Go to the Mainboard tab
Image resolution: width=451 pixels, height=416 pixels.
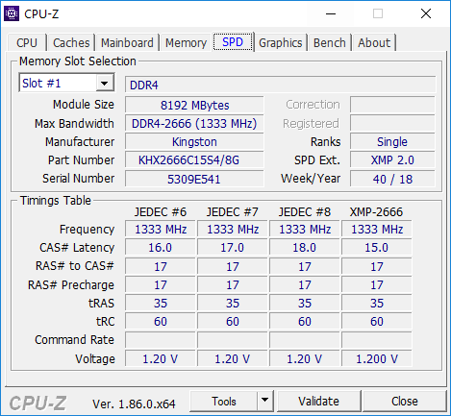click(127, 42)
